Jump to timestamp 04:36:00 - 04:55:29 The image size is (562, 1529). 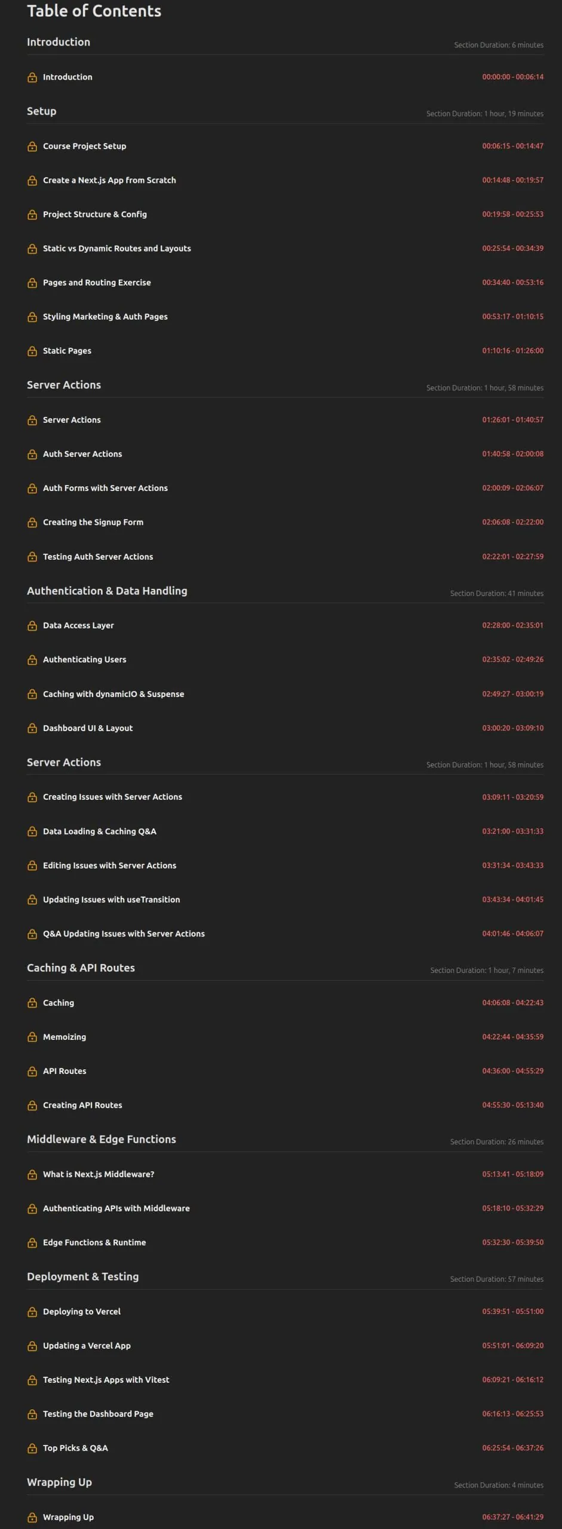[512, 1071]
